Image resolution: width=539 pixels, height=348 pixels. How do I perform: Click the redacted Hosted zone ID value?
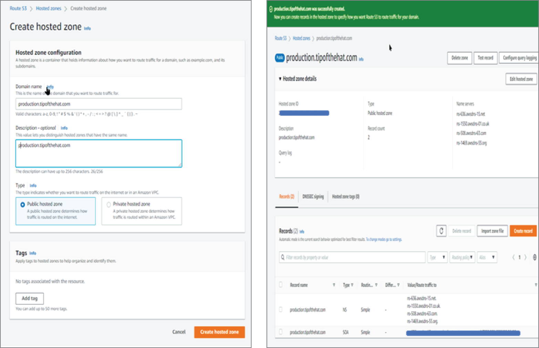(304, 113)
